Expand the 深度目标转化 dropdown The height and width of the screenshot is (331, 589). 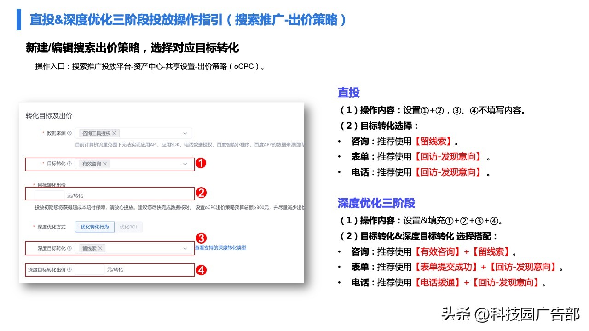click(x=185, y=248)
